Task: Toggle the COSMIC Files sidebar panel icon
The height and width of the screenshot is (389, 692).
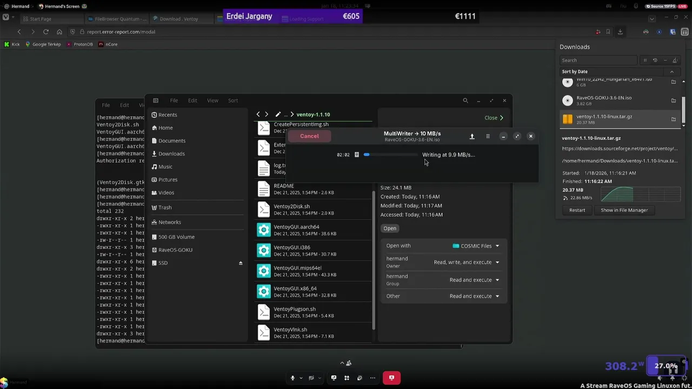Action: 156,100
